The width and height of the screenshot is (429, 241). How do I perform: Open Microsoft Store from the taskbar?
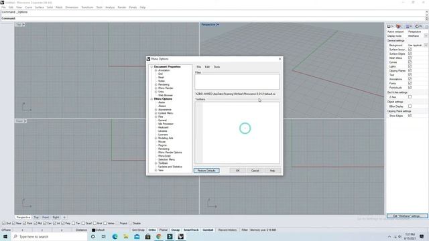tap(147, 236)
